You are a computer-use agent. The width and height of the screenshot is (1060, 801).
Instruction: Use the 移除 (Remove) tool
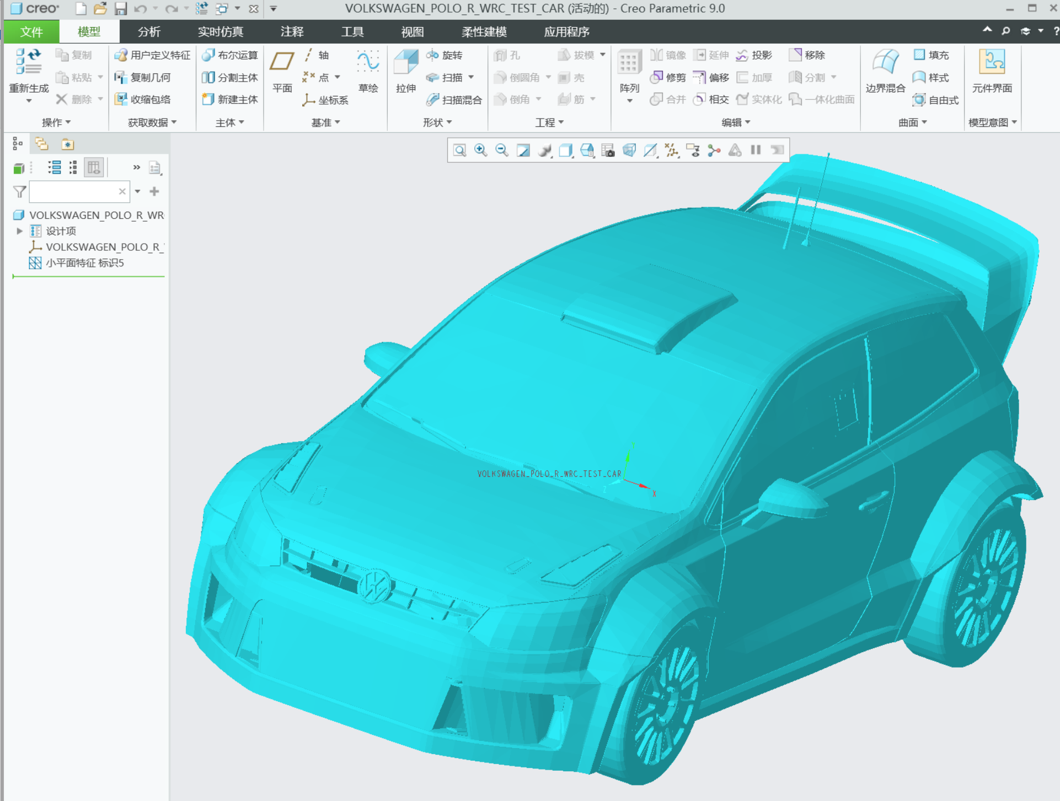coord(807,55)
